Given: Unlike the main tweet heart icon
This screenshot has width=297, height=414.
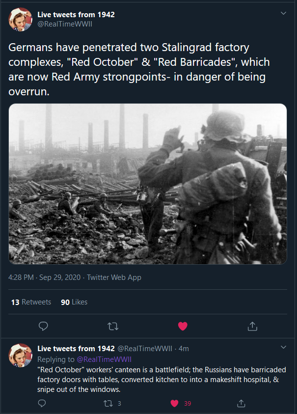Looking at the screenshot, I should point(183,326).
